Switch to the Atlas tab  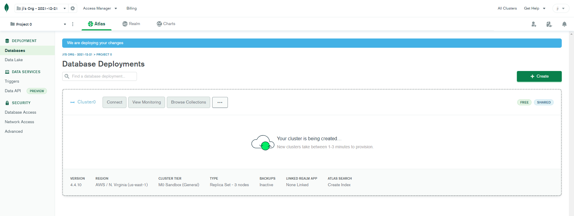pos(97,24)
